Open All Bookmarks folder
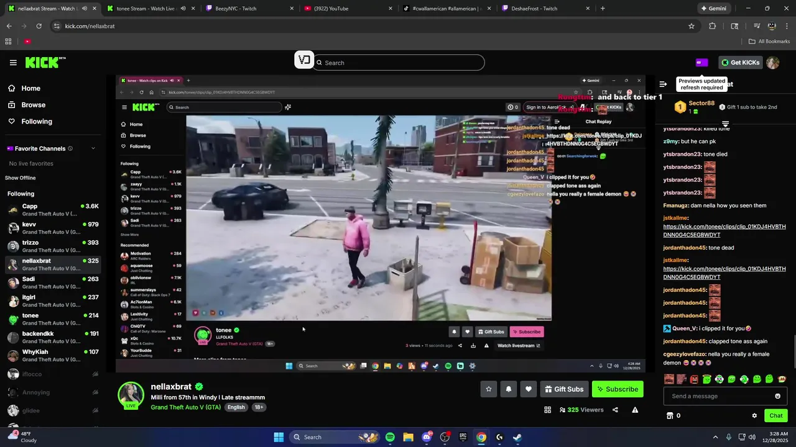796x447 pixels. 769,42
